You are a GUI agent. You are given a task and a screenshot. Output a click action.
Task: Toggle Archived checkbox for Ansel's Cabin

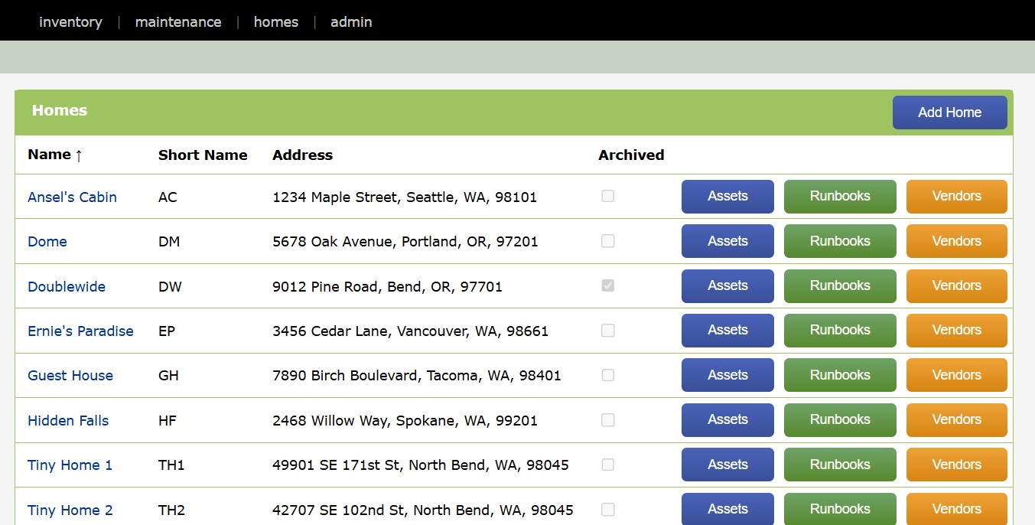pos(607,196)
